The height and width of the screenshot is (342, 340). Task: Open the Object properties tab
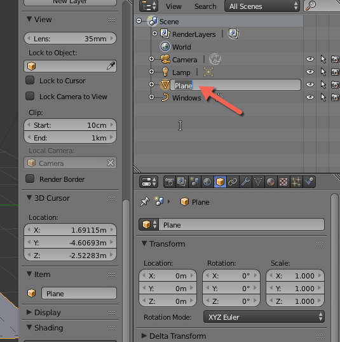(x=220, y=182)
